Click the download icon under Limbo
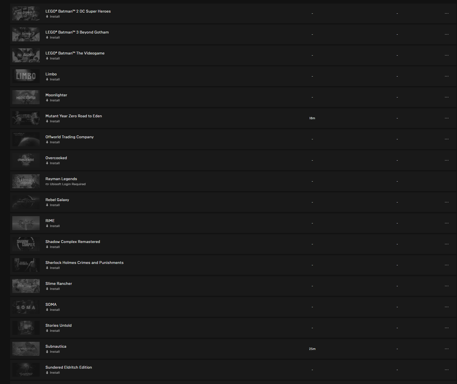 (47, 79)
